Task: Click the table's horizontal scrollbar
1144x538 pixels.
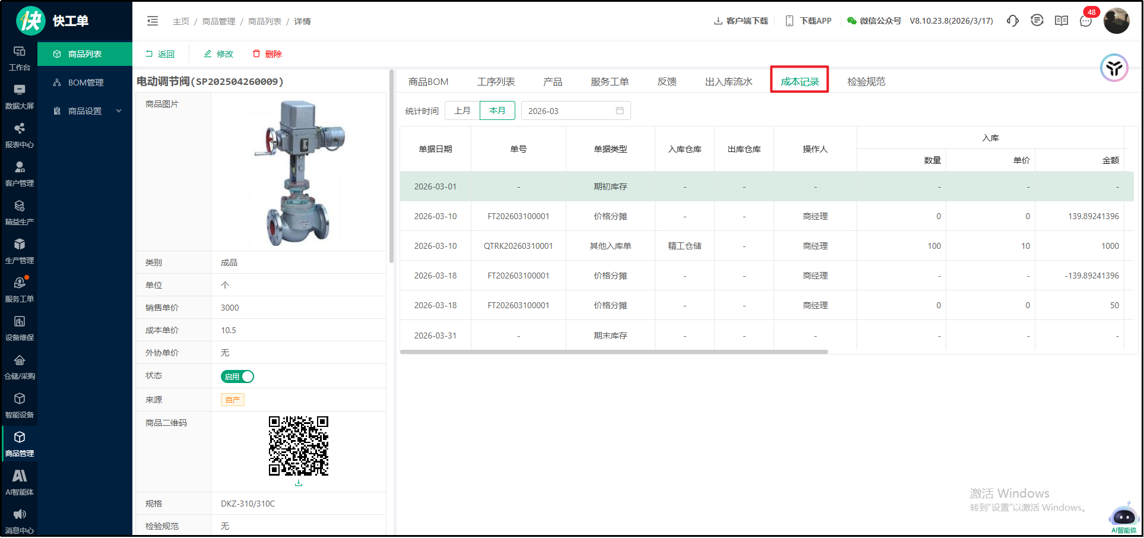Action: pos(614,352)
